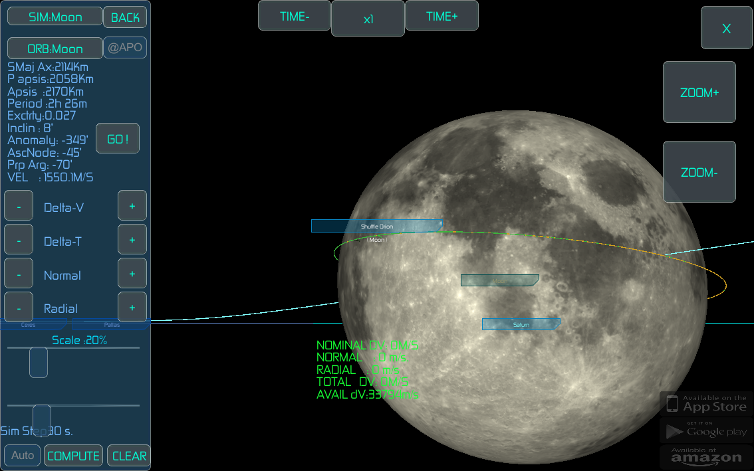The width and height of the screenshot is (754, 471).
Task: Click the COMPUTE button
Action: click(73, 456)
